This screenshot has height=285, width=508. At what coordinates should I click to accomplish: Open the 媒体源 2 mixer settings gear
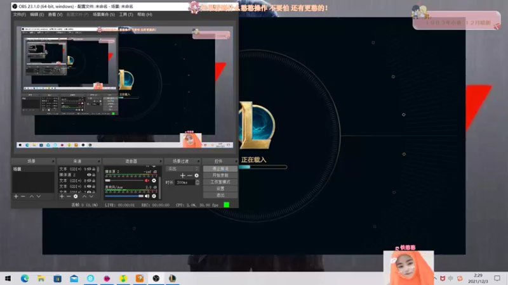(x=154, y=180)
